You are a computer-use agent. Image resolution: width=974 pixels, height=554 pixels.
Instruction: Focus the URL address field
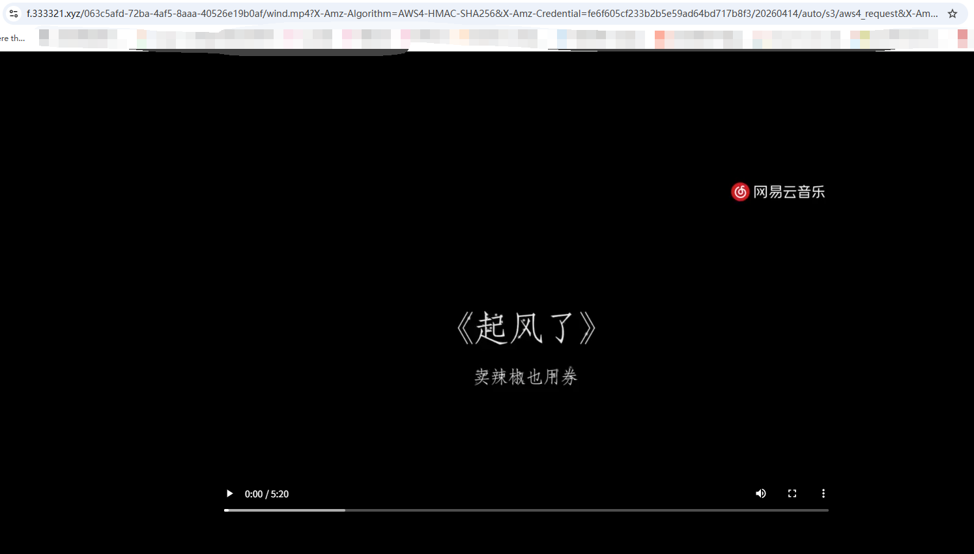[x=482, y=14]
